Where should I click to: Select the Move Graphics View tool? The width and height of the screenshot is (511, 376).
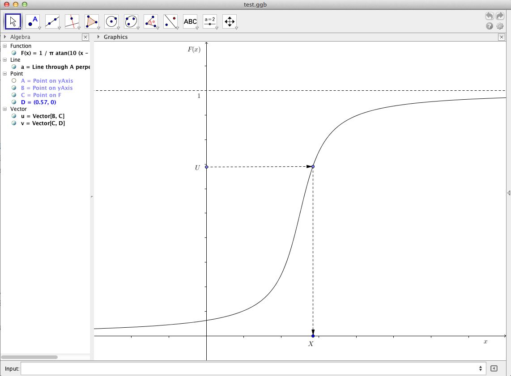pos(230,21)
